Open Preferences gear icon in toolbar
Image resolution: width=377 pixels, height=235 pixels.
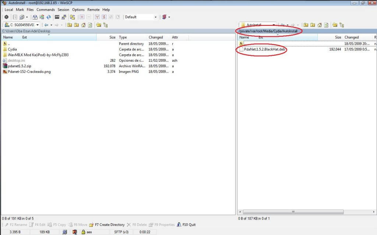7,17
